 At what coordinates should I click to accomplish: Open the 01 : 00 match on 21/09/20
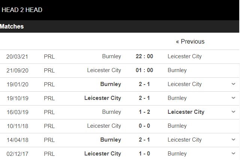pyautogui.click(x=144, y=70)
